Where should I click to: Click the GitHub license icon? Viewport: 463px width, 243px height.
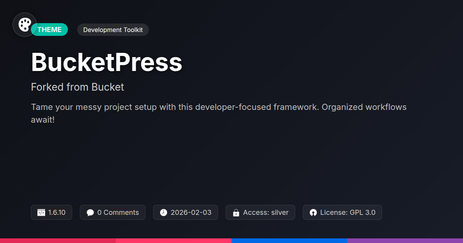tap(313, 213)
